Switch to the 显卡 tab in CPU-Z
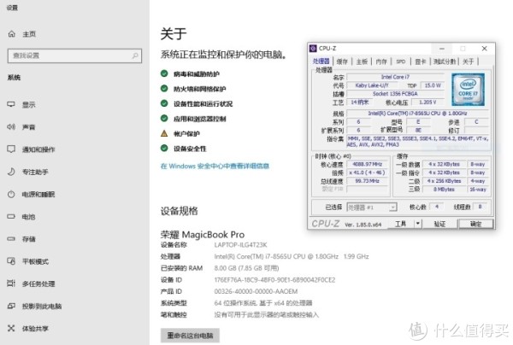The height and width of the screenshot is (345, 513). pos(421,61)
